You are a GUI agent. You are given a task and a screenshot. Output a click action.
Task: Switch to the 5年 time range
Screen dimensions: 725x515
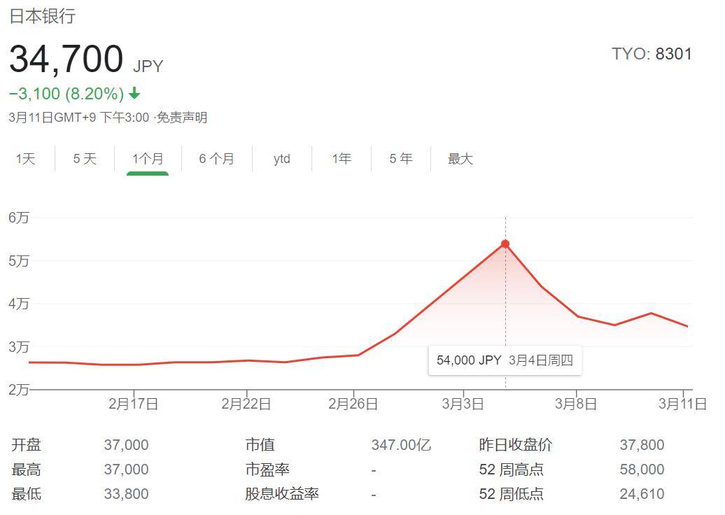click(x=400, y=159)
